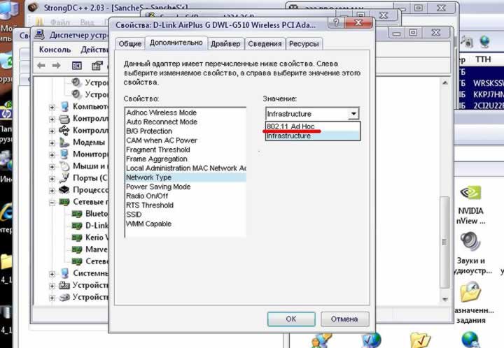Image resolution: width=504 pixels, height=348 pixels.
Task: Click the OK button
Action: tap(291, 319)
